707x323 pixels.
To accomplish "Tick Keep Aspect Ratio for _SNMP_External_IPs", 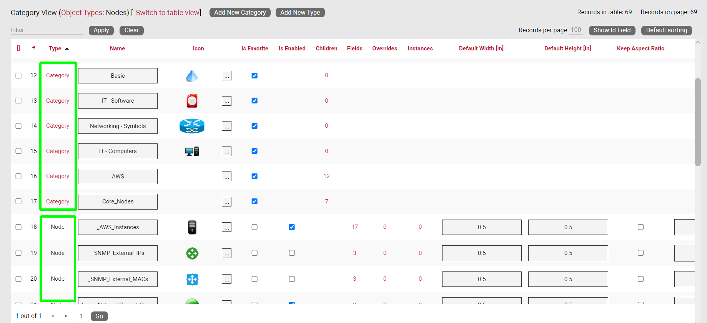I will tap(640, 253).
